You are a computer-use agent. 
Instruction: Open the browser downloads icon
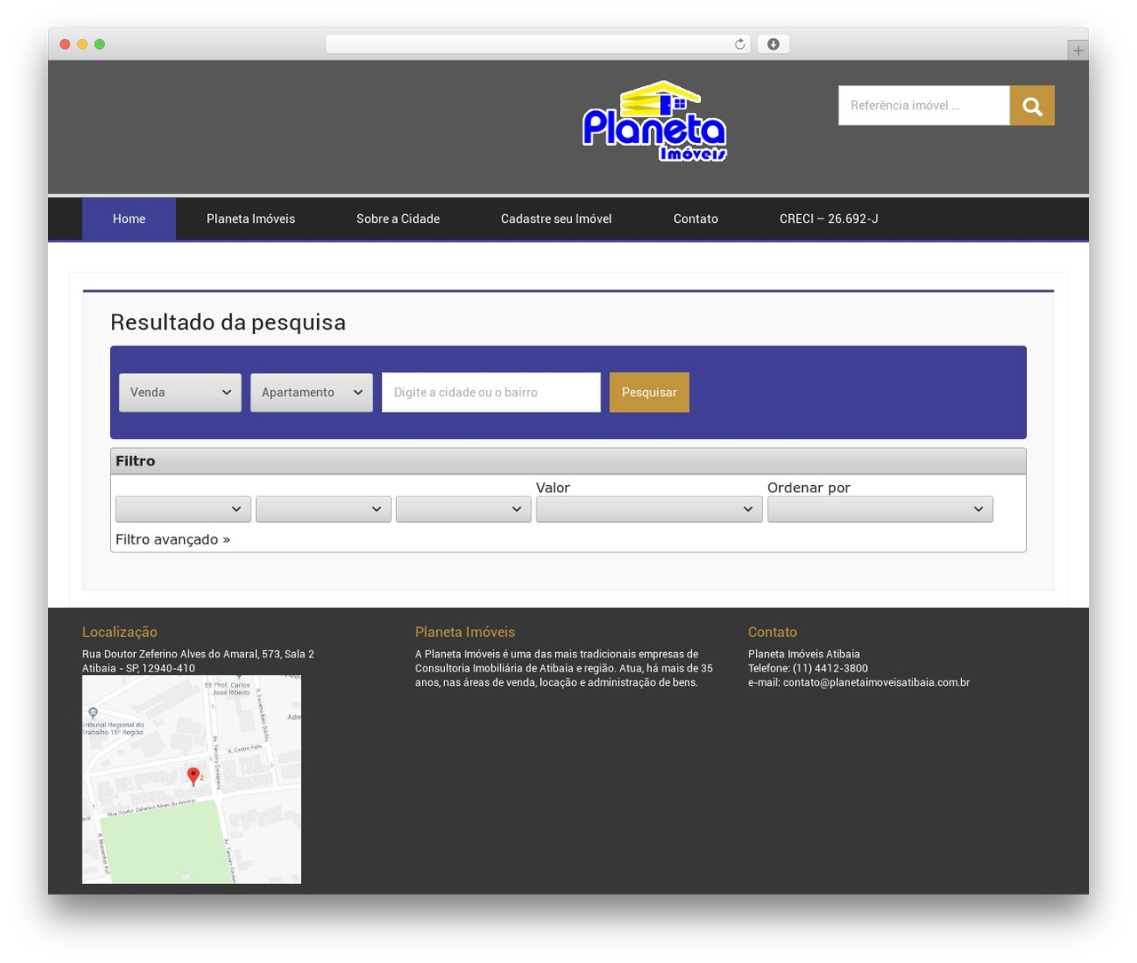pos(774,44)
